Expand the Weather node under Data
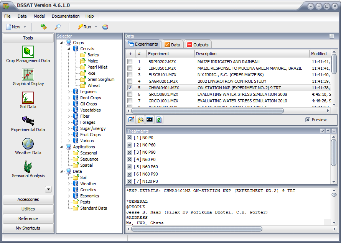341x243 pixels. tap(69, 184)
